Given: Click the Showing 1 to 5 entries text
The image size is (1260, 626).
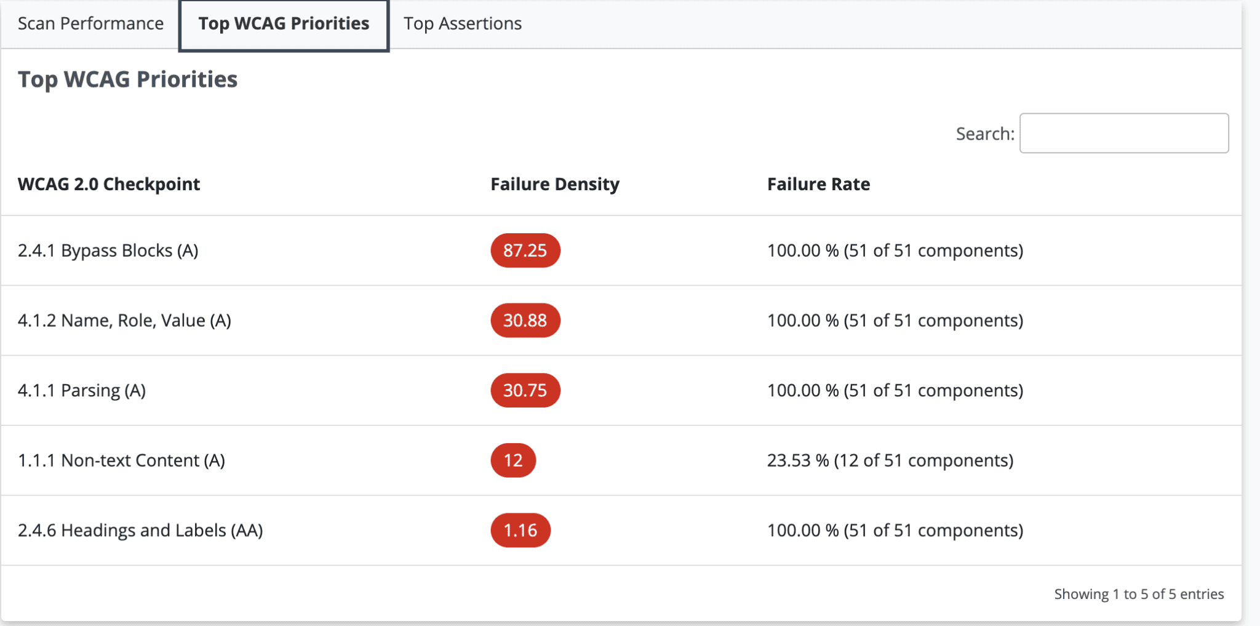Looking at the screenshot, I should (1138, 594).
